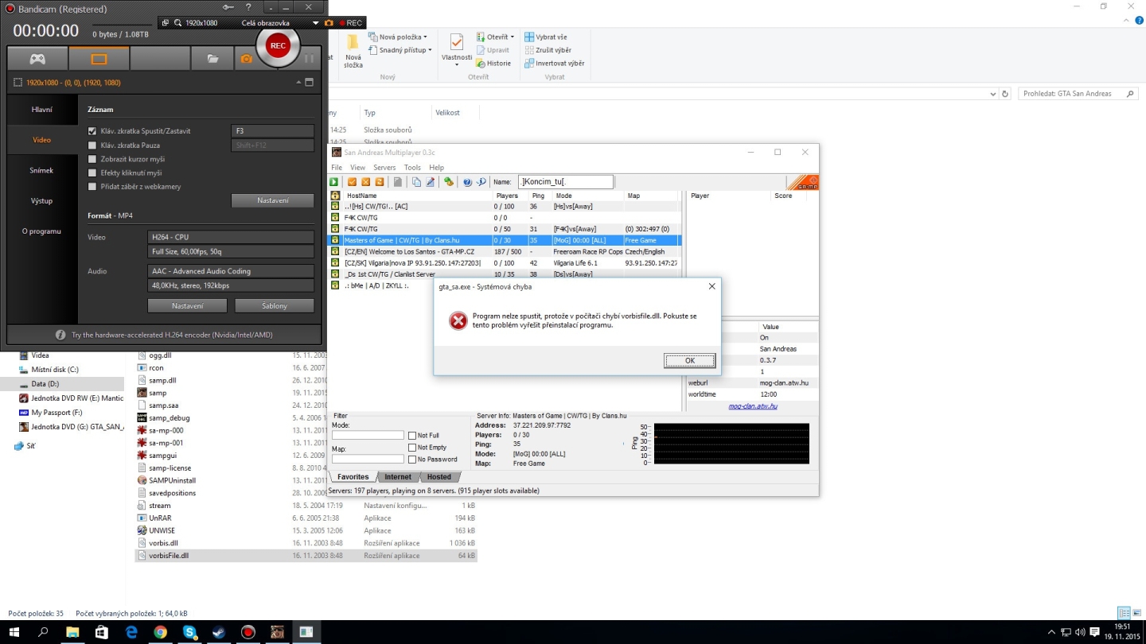
Task: Click SA-MP refresh server orange icon
Action: point(380,182)
